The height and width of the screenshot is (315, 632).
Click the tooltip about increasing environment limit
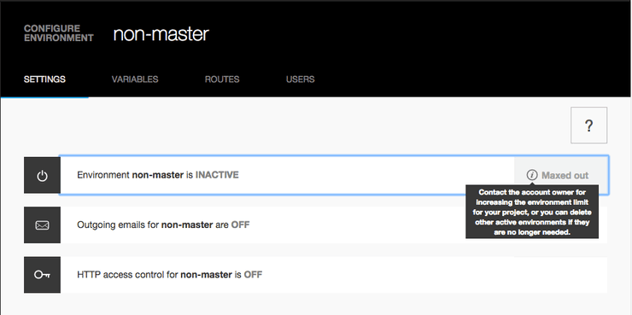coord(532,212)
